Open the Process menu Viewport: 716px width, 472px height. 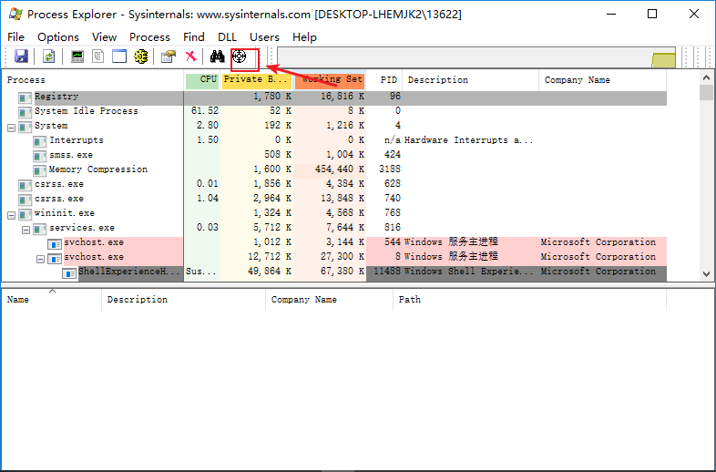149,37
